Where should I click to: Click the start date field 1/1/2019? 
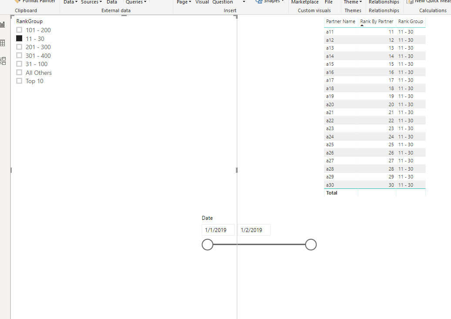[x=218, y=230]
